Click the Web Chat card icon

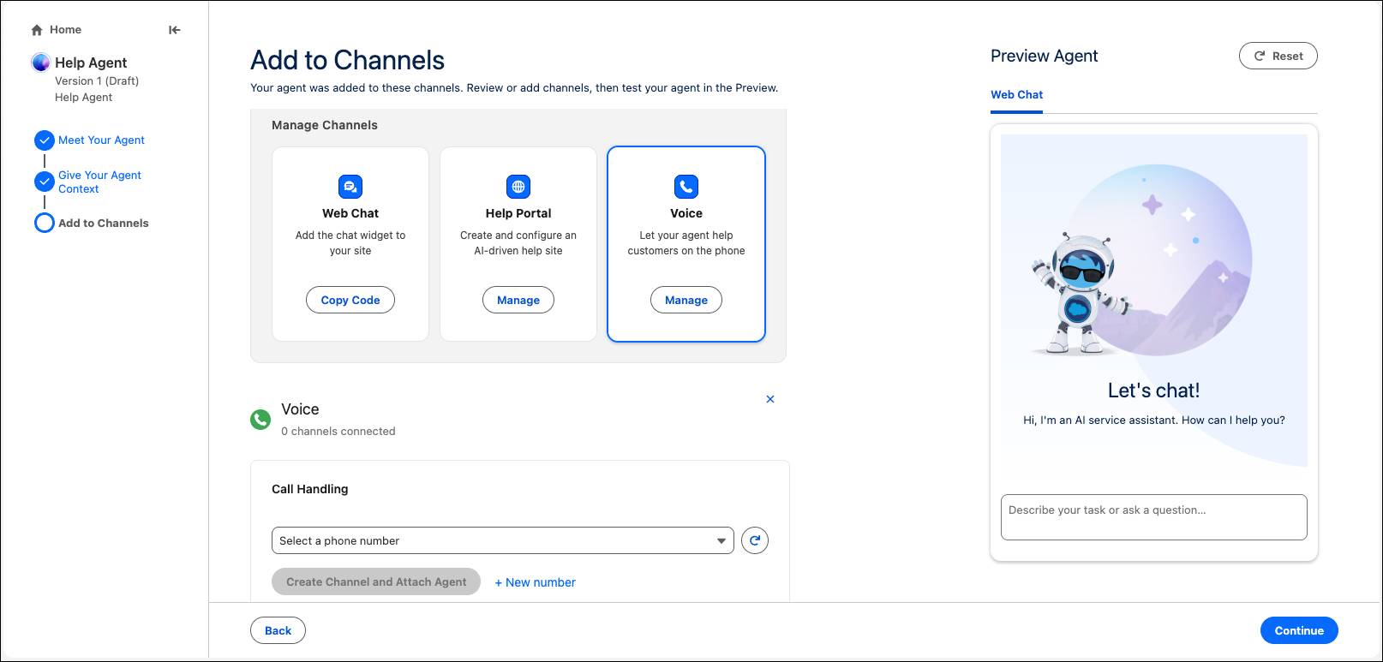(x=350, y=186)
